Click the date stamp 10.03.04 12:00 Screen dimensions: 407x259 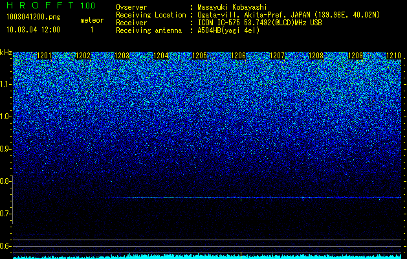click(x=33, y=30)
